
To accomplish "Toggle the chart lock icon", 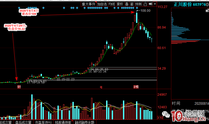I will (145, 4).
